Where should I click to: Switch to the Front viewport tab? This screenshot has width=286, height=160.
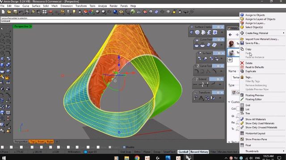tap(41, 141)
